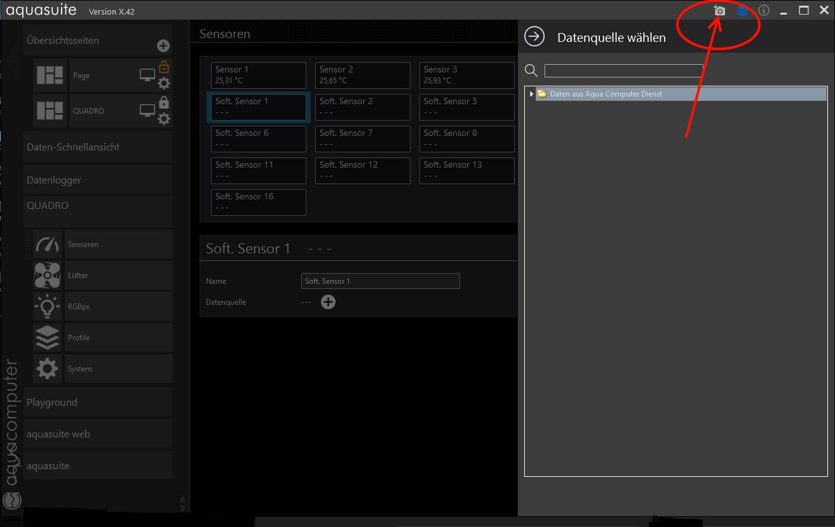Click the Lüfter fan icon
This screenshot has width=835, height=527.
tap(48, 276)
